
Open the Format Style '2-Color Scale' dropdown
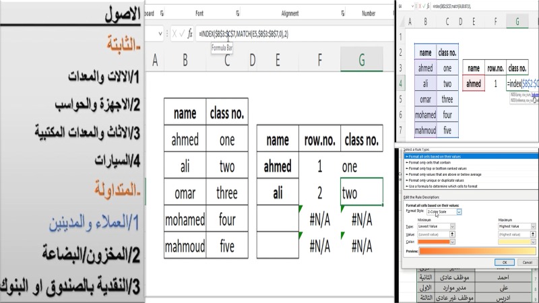459,212
